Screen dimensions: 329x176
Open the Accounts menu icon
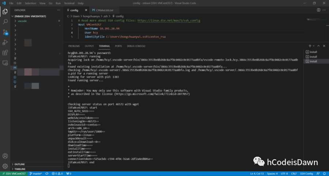[5, 156]
